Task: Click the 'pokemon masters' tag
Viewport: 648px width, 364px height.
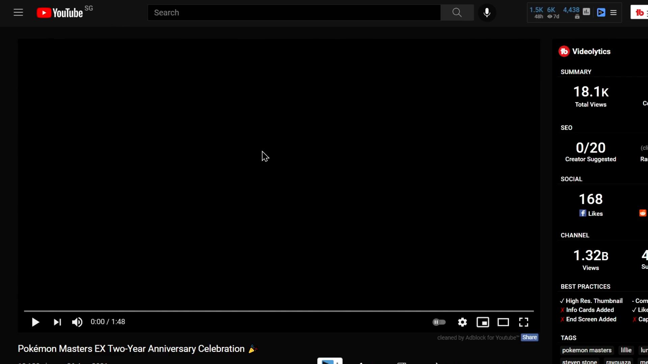Action: (x=587, y=350)
